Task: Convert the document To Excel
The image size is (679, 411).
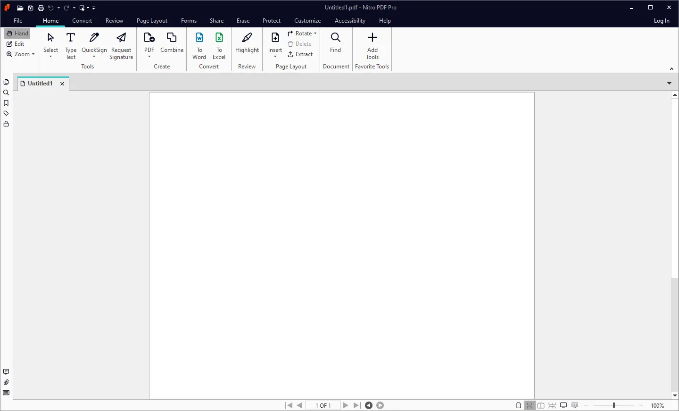Action: pyautogui.click(x=219, y=46)
